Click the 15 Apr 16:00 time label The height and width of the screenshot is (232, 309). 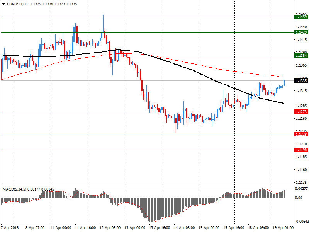click(x=234, y=228)
